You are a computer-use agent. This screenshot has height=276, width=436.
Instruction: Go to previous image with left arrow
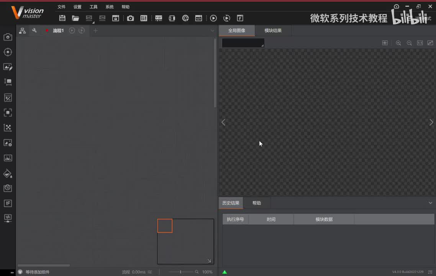[x=224, y=122]
